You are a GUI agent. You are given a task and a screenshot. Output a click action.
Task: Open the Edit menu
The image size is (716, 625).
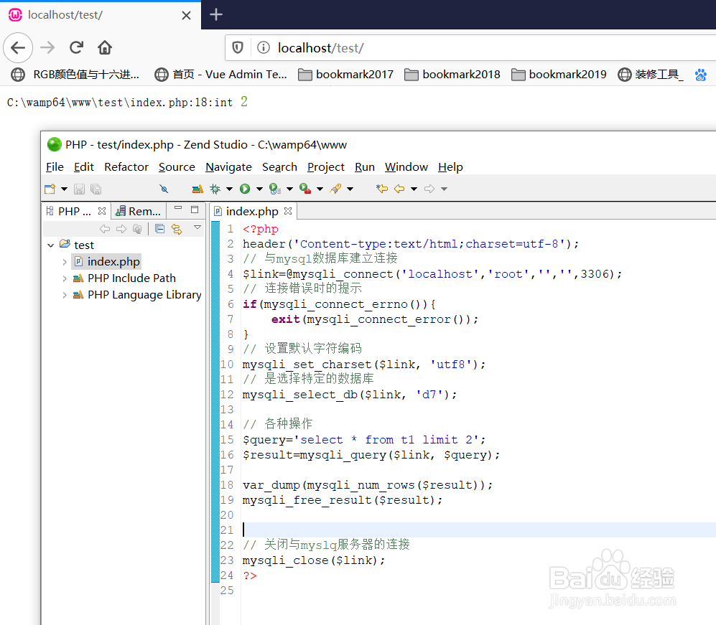click(x=84, y=167)
